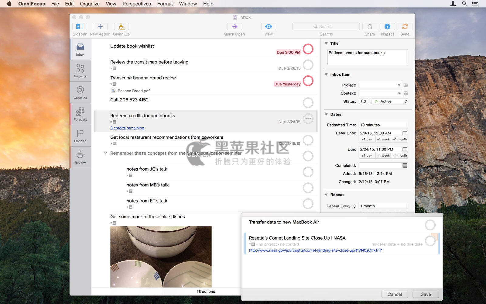This screenshot has width=486, height=304.
Task: Open the Format menu
Action: [165, 4]
